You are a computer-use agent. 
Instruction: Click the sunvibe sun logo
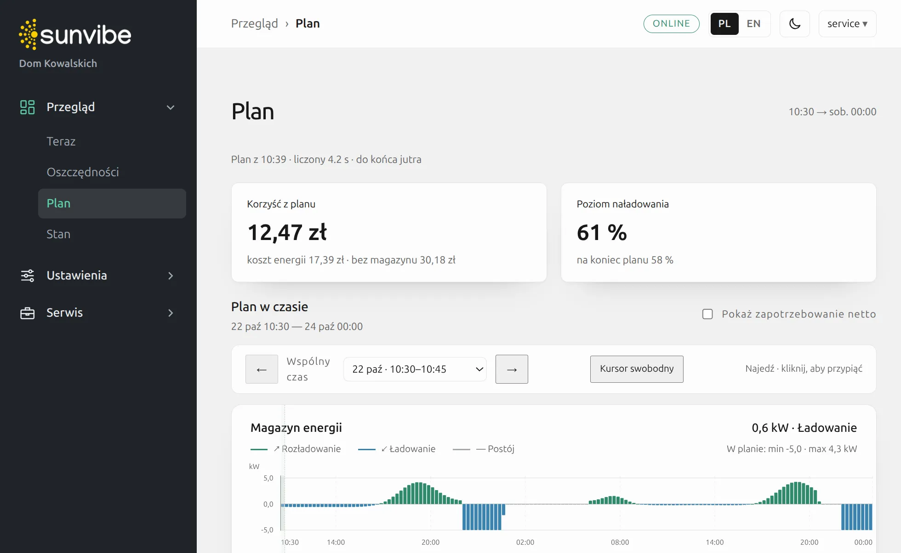point(75,34)
